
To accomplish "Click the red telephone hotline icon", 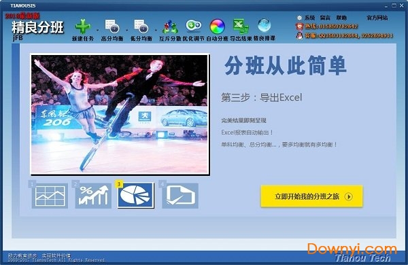I will point(299,26).
